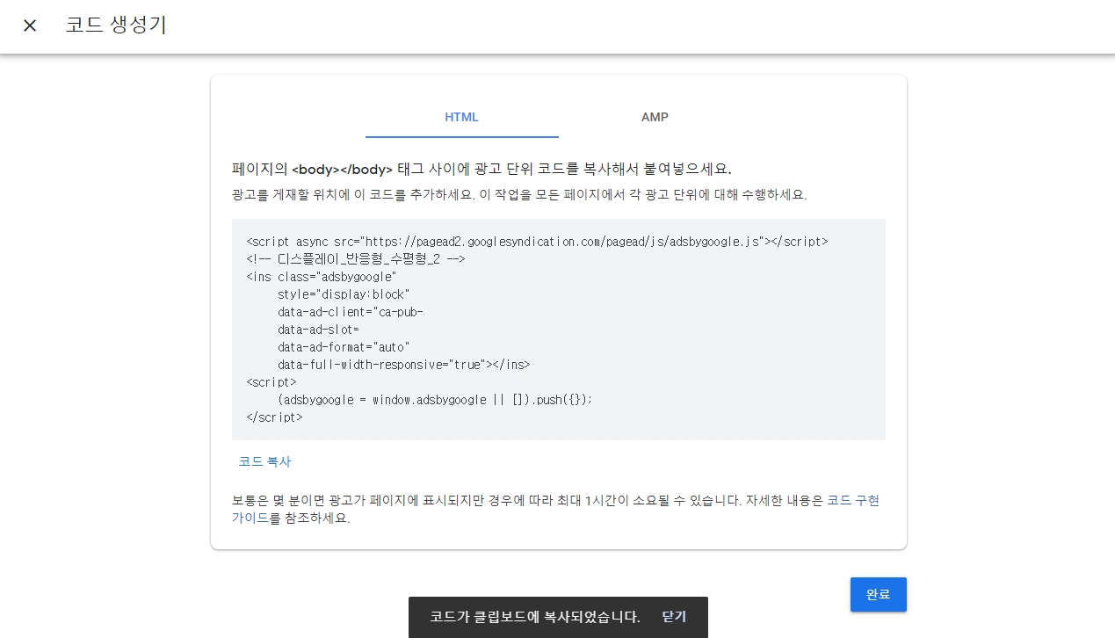Click the data-ad-client="ca-pub- line
This screenshot has width=1115, height=638.
[351, 312]
